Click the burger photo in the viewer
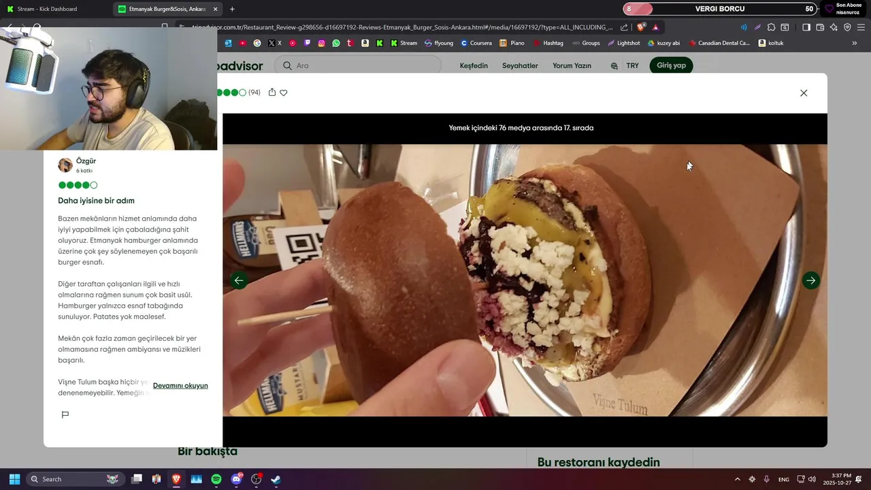This screenshot has height=490, width=871. point(525,280)
